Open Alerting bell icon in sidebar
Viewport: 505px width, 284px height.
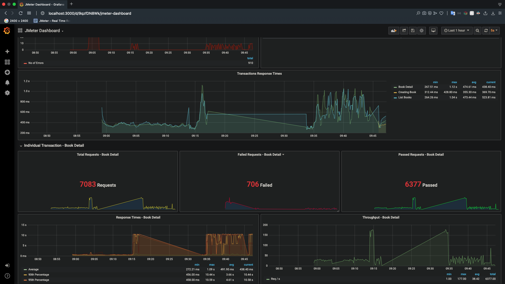pyautogui.click(x=7, y=83)
